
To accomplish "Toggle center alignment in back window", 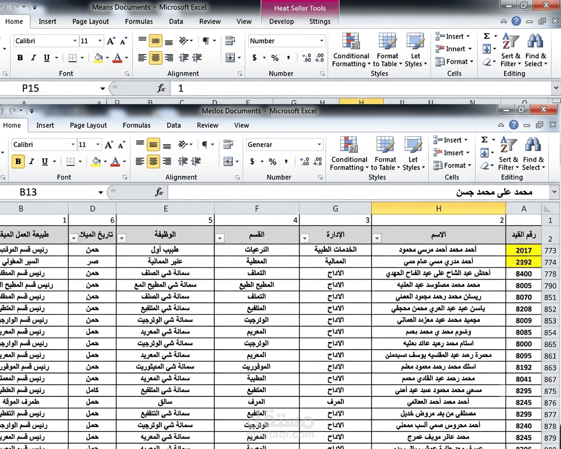I will click(x=155, y=57).
